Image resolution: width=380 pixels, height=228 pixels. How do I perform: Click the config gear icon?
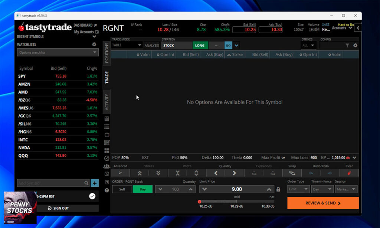point(355,45)
